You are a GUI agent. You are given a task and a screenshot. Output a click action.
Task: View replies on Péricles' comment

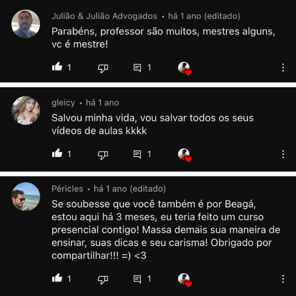[137, 279]
